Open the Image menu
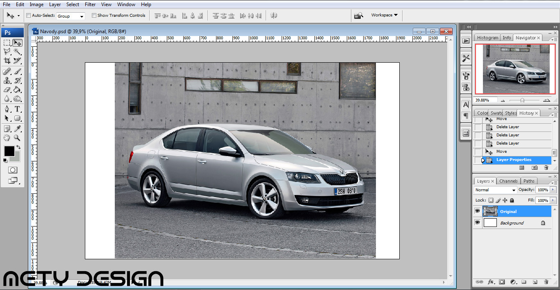This screenshot has height=290, width=560. [x=36, y=5]
